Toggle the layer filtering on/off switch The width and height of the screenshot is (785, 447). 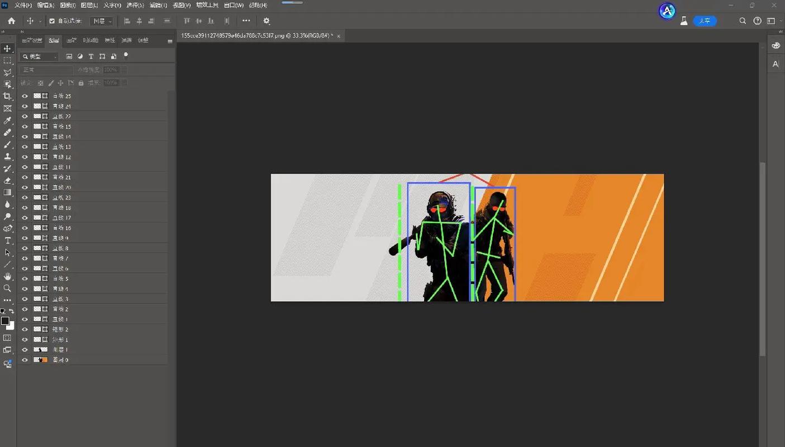coord(126,55)
